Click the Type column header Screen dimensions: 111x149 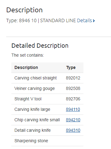point(71,68)
